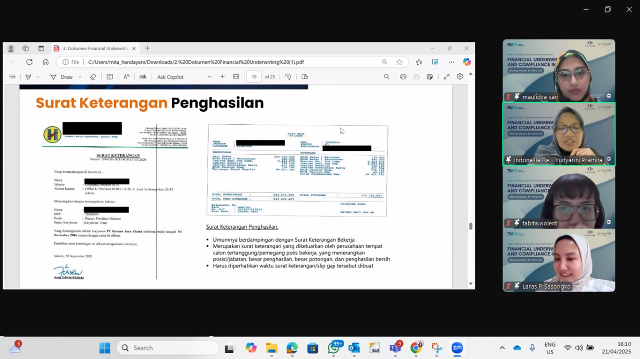The image size is (640, 359).
Task: Print the PDF document
Action: 403,77
